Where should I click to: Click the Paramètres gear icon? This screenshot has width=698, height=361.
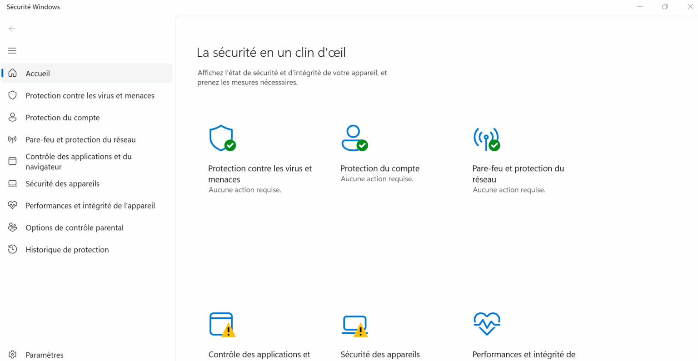(x=13, y=355)
